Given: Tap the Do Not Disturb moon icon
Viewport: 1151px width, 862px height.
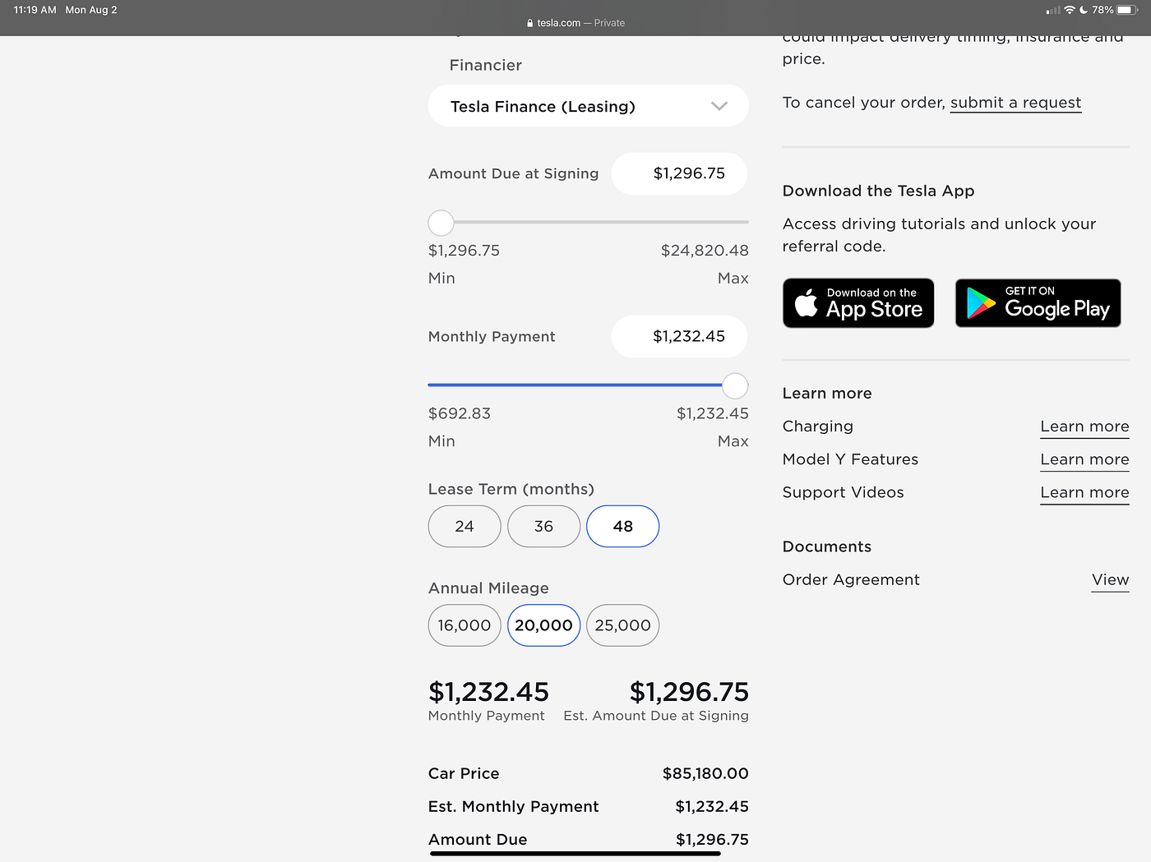Looking at the screenshot, I should click(x=1084, y=10).
